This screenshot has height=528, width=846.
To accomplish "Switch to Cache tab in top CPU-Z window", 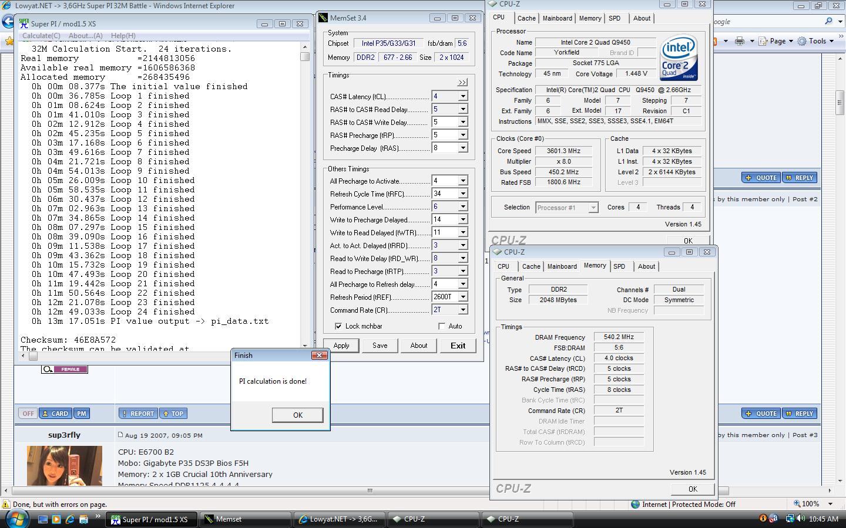I will point(526,18).
